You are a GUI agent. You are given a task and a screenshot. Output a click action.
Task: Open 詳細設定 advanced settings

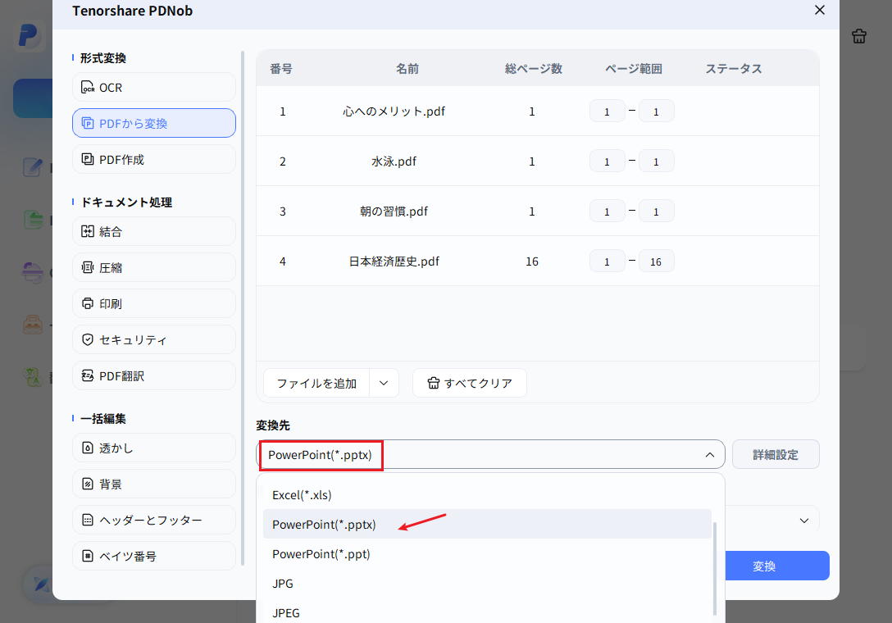tap(776, 455)
